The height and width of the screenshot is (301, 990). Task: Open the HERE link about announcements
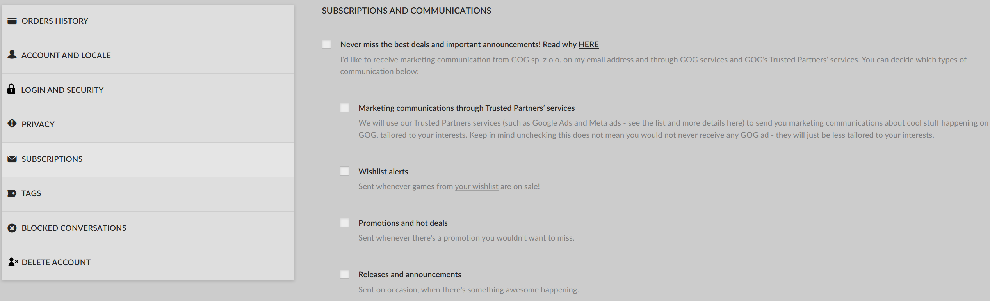(x=588, y=44)
